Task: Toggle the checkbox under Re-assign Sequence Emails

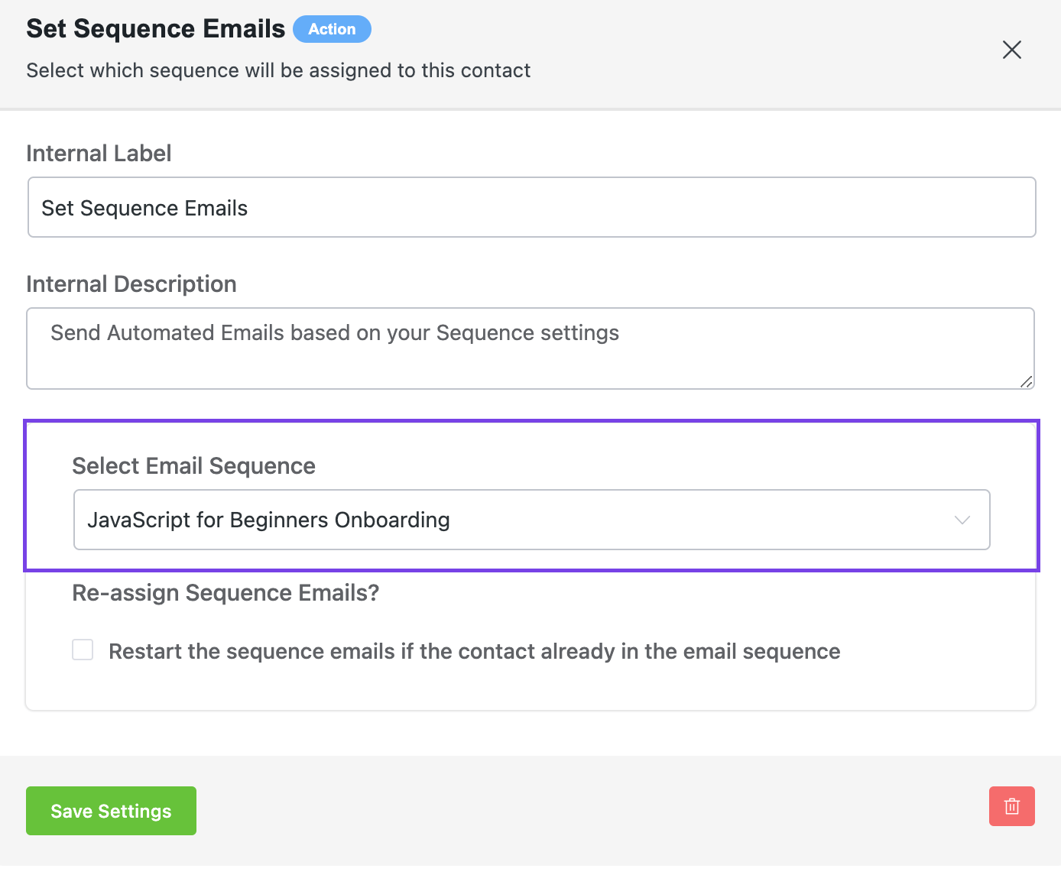Action: point(82,649)
